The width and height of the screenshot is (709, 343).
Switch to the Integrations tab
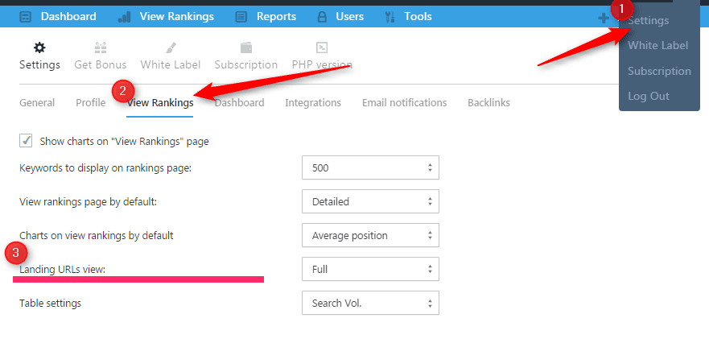pyautogui.click(x=313, y=103)
